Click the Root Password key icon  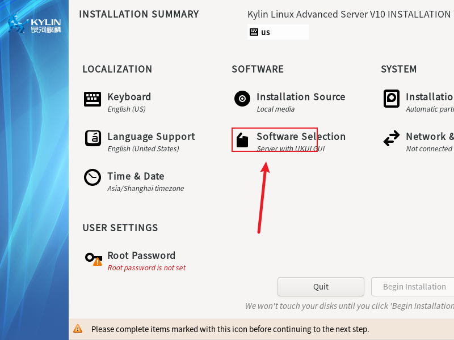tap(93, 258)
